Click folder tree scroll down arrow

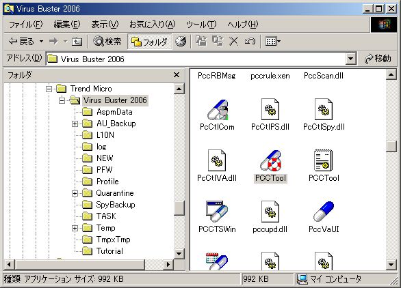click(x=179, y=254)
